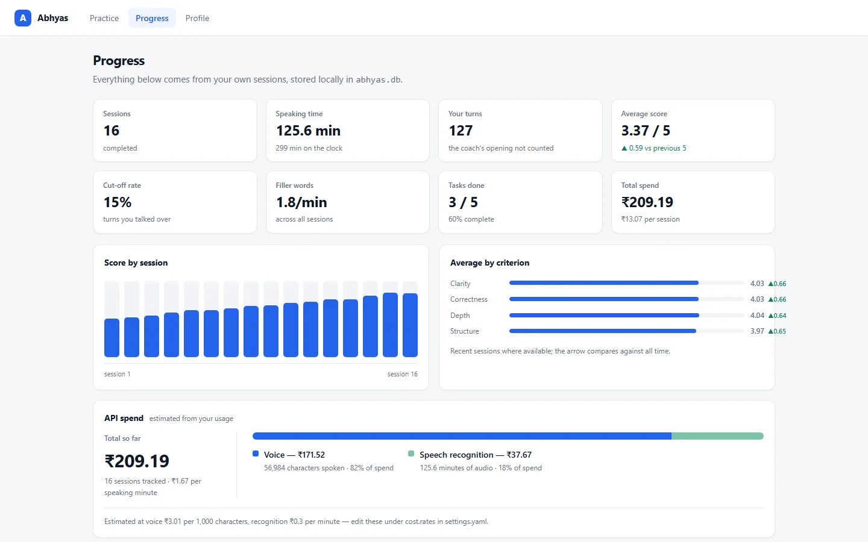Click the Clarity 4.03 score value
868x542 pixels.
click(x=757, y=283)
